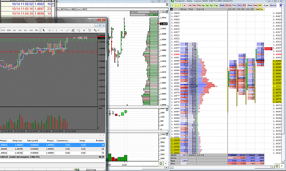Switch chart to M15 timeframe
The width and height of the screenshot is (286, 171).
3,30
